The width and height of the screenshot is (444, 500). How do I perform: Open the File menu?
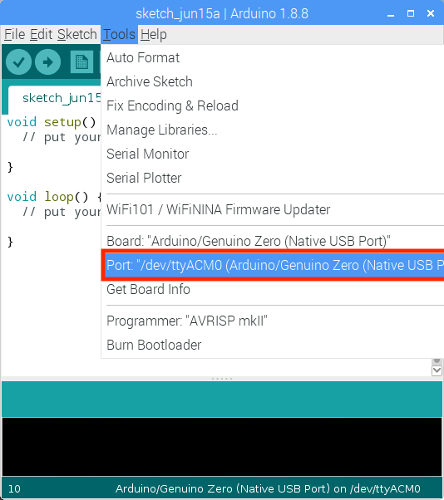(x=15, y=34)
